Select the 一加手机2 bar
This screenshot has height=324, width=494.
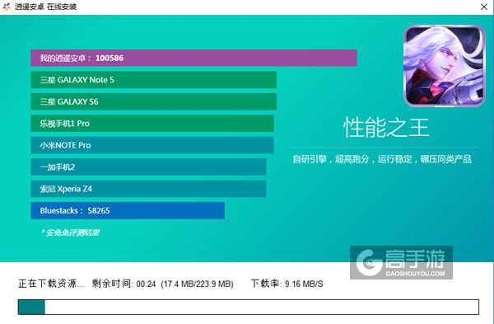tap(148, 167)
